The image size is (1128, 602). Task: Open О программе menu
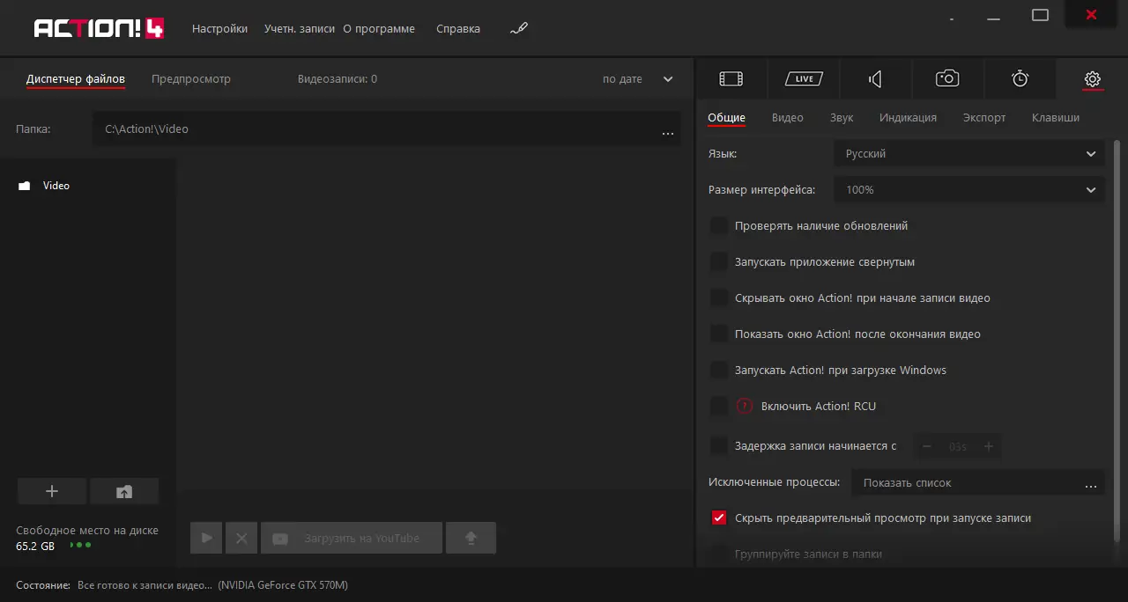click(x=379, y=28)
